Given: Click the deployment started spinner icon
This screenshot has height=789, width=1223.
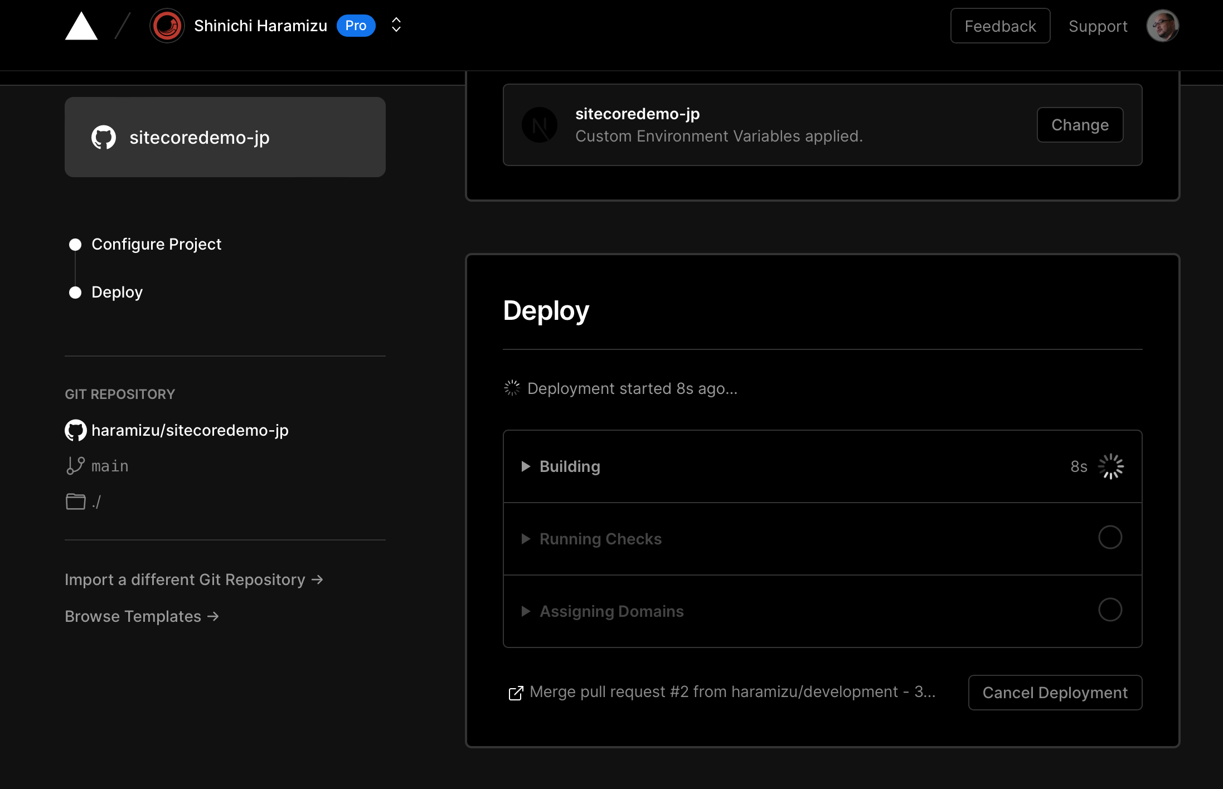Looking at the screenshot, I should 512,388.
